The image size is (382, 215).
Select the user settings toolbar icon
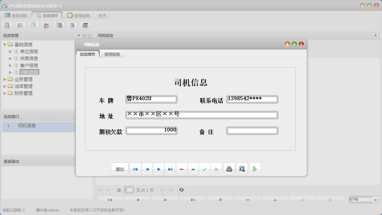46,25
